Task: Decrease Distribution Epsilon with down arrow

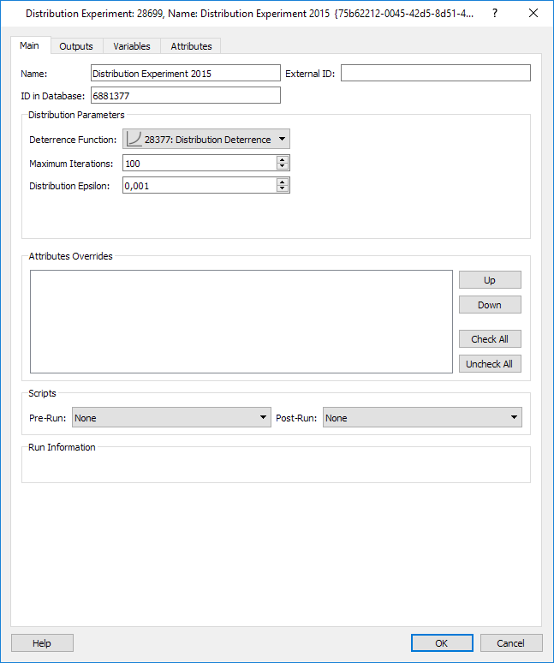Action: pos(283,188)
